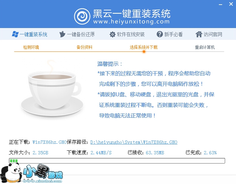Select the 重启计算机 step label

pyautogui.click(x=205, y=47)
